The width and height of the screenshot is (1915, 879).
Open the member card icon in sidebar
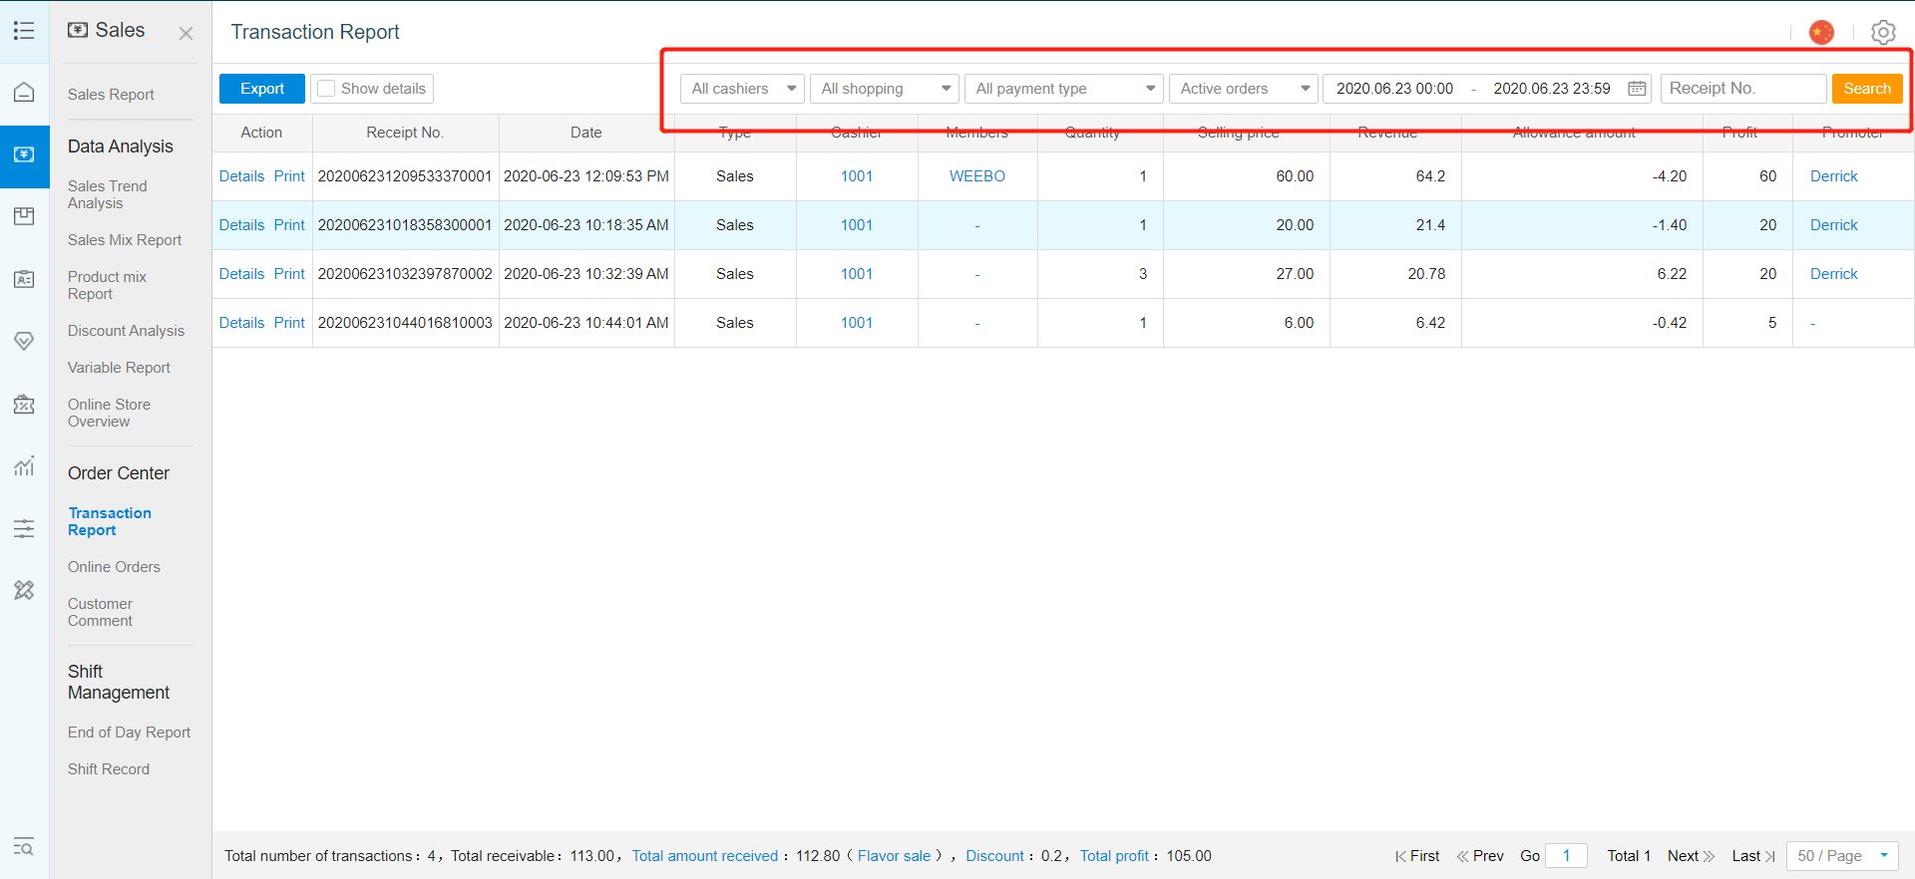click(24, 279)
